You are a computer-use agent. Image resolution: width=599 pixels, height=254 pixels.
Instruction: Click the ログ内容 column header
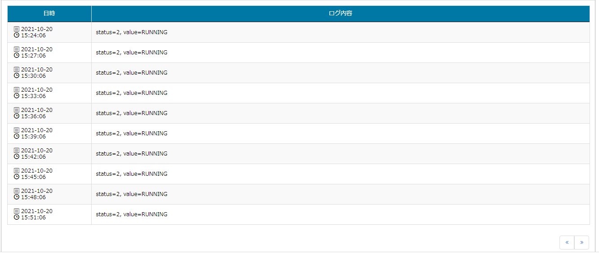click(341, 13)
